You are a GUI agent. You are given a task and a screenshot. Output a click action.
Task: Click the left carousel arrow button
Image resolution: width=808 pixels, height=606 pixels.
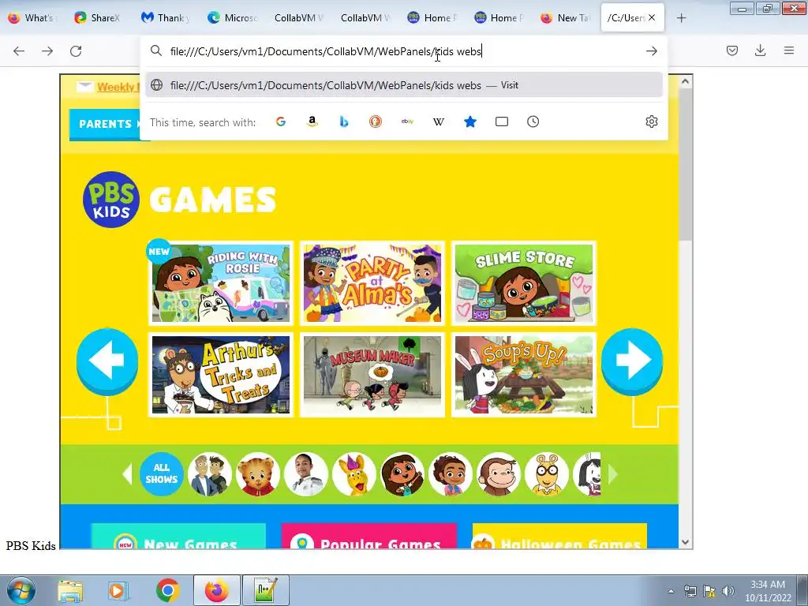click(107, 361)
